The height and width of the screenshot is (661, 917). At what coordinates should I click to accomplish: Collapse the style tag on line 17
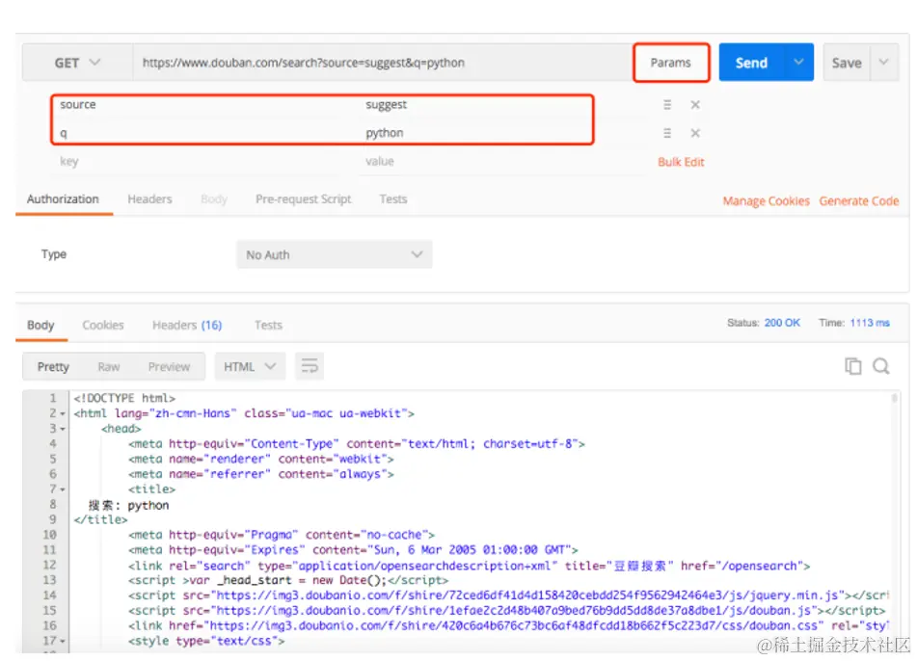62,641
